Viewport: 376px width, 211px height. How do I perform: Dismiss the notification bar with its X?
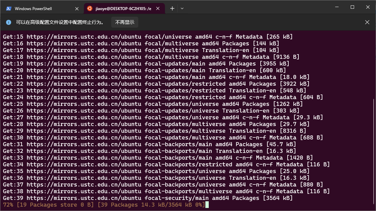367,22
